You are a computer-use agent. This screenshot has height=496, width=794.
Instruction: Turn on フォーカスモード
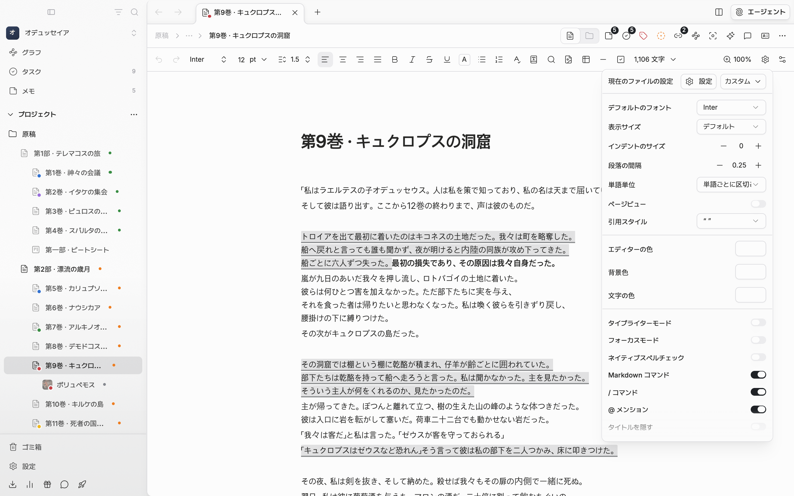pyautogui.click(x=758, y=340)
